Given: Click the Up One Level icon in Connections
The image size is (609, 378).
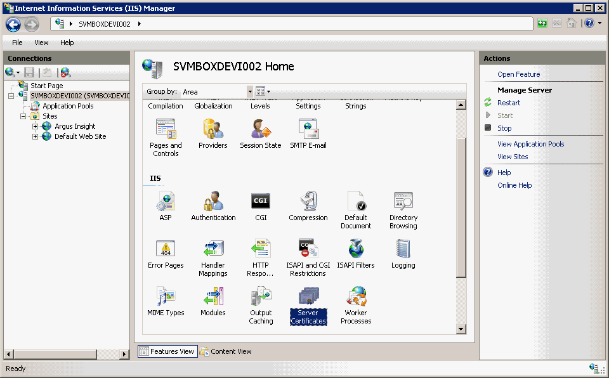Looking at the screenshot, I should tap(47, 72).
